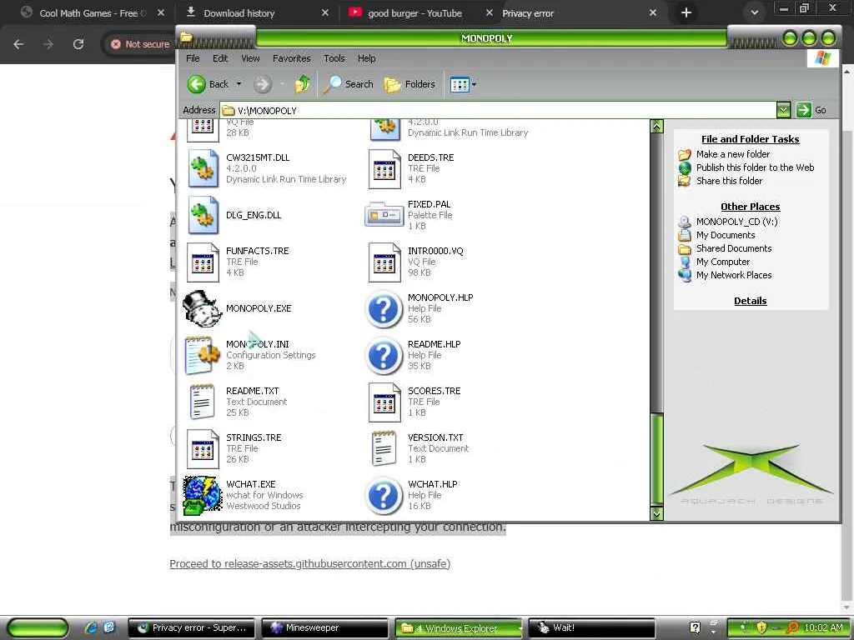Select the WCHAT.HLP help icon
854x640 pixels.
pos(384,495)
